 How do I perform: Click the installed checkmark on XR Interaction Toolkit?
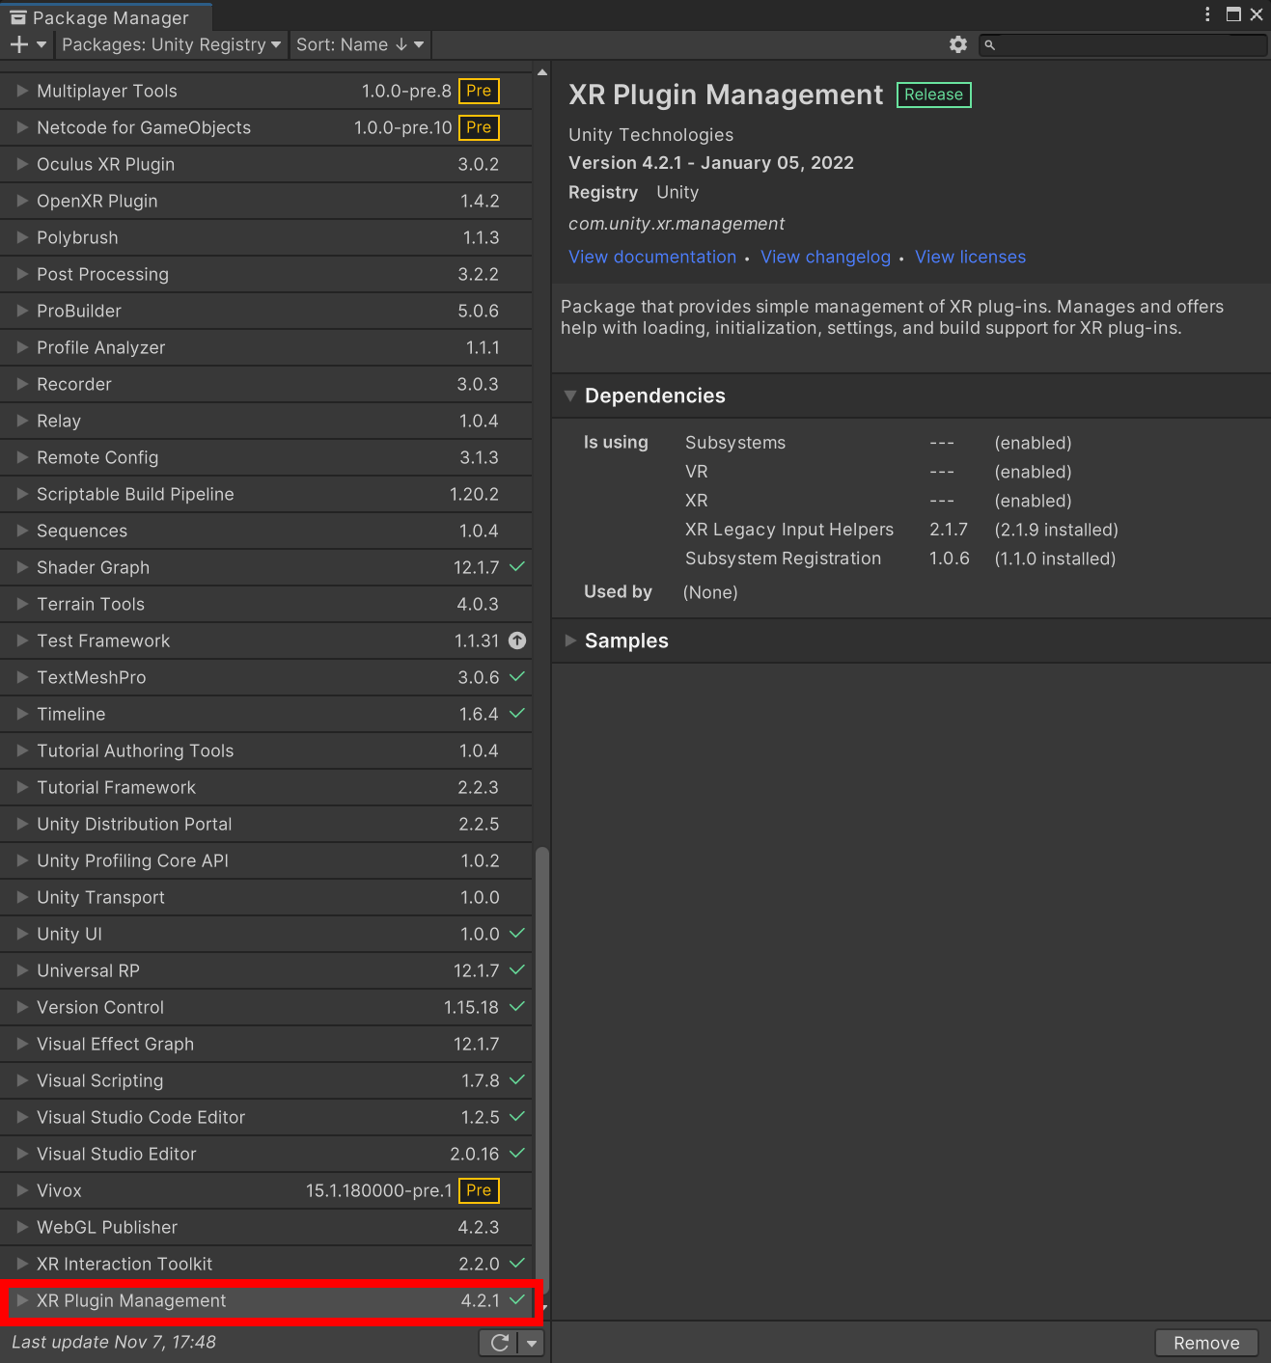coord(517,1263)
